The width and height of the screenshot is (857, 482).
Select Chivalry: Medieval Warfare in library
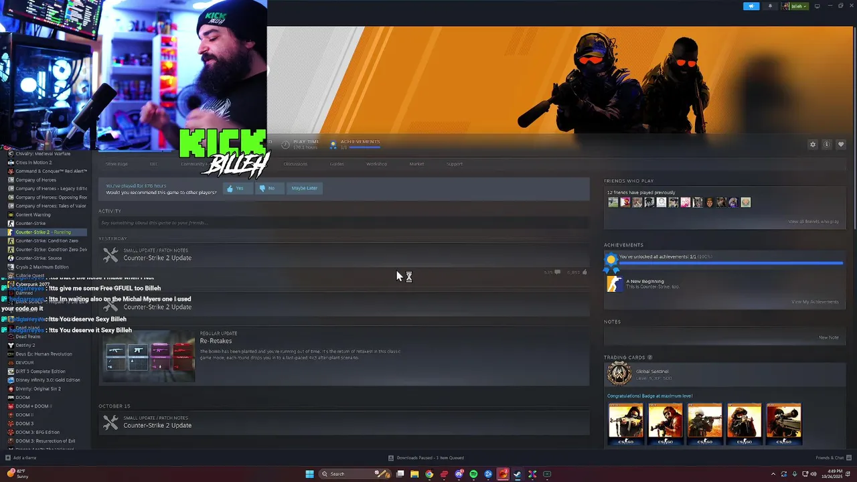click(44, 154)
